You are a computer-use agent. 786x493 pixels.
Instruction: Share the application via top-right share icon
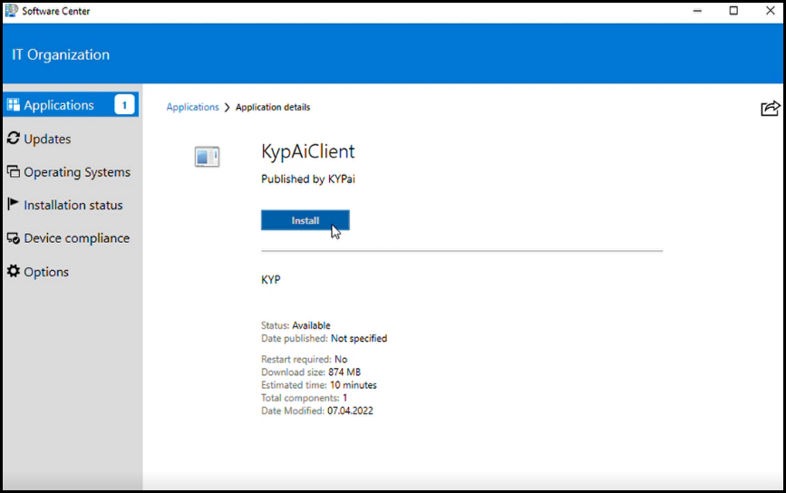point(770,109)
